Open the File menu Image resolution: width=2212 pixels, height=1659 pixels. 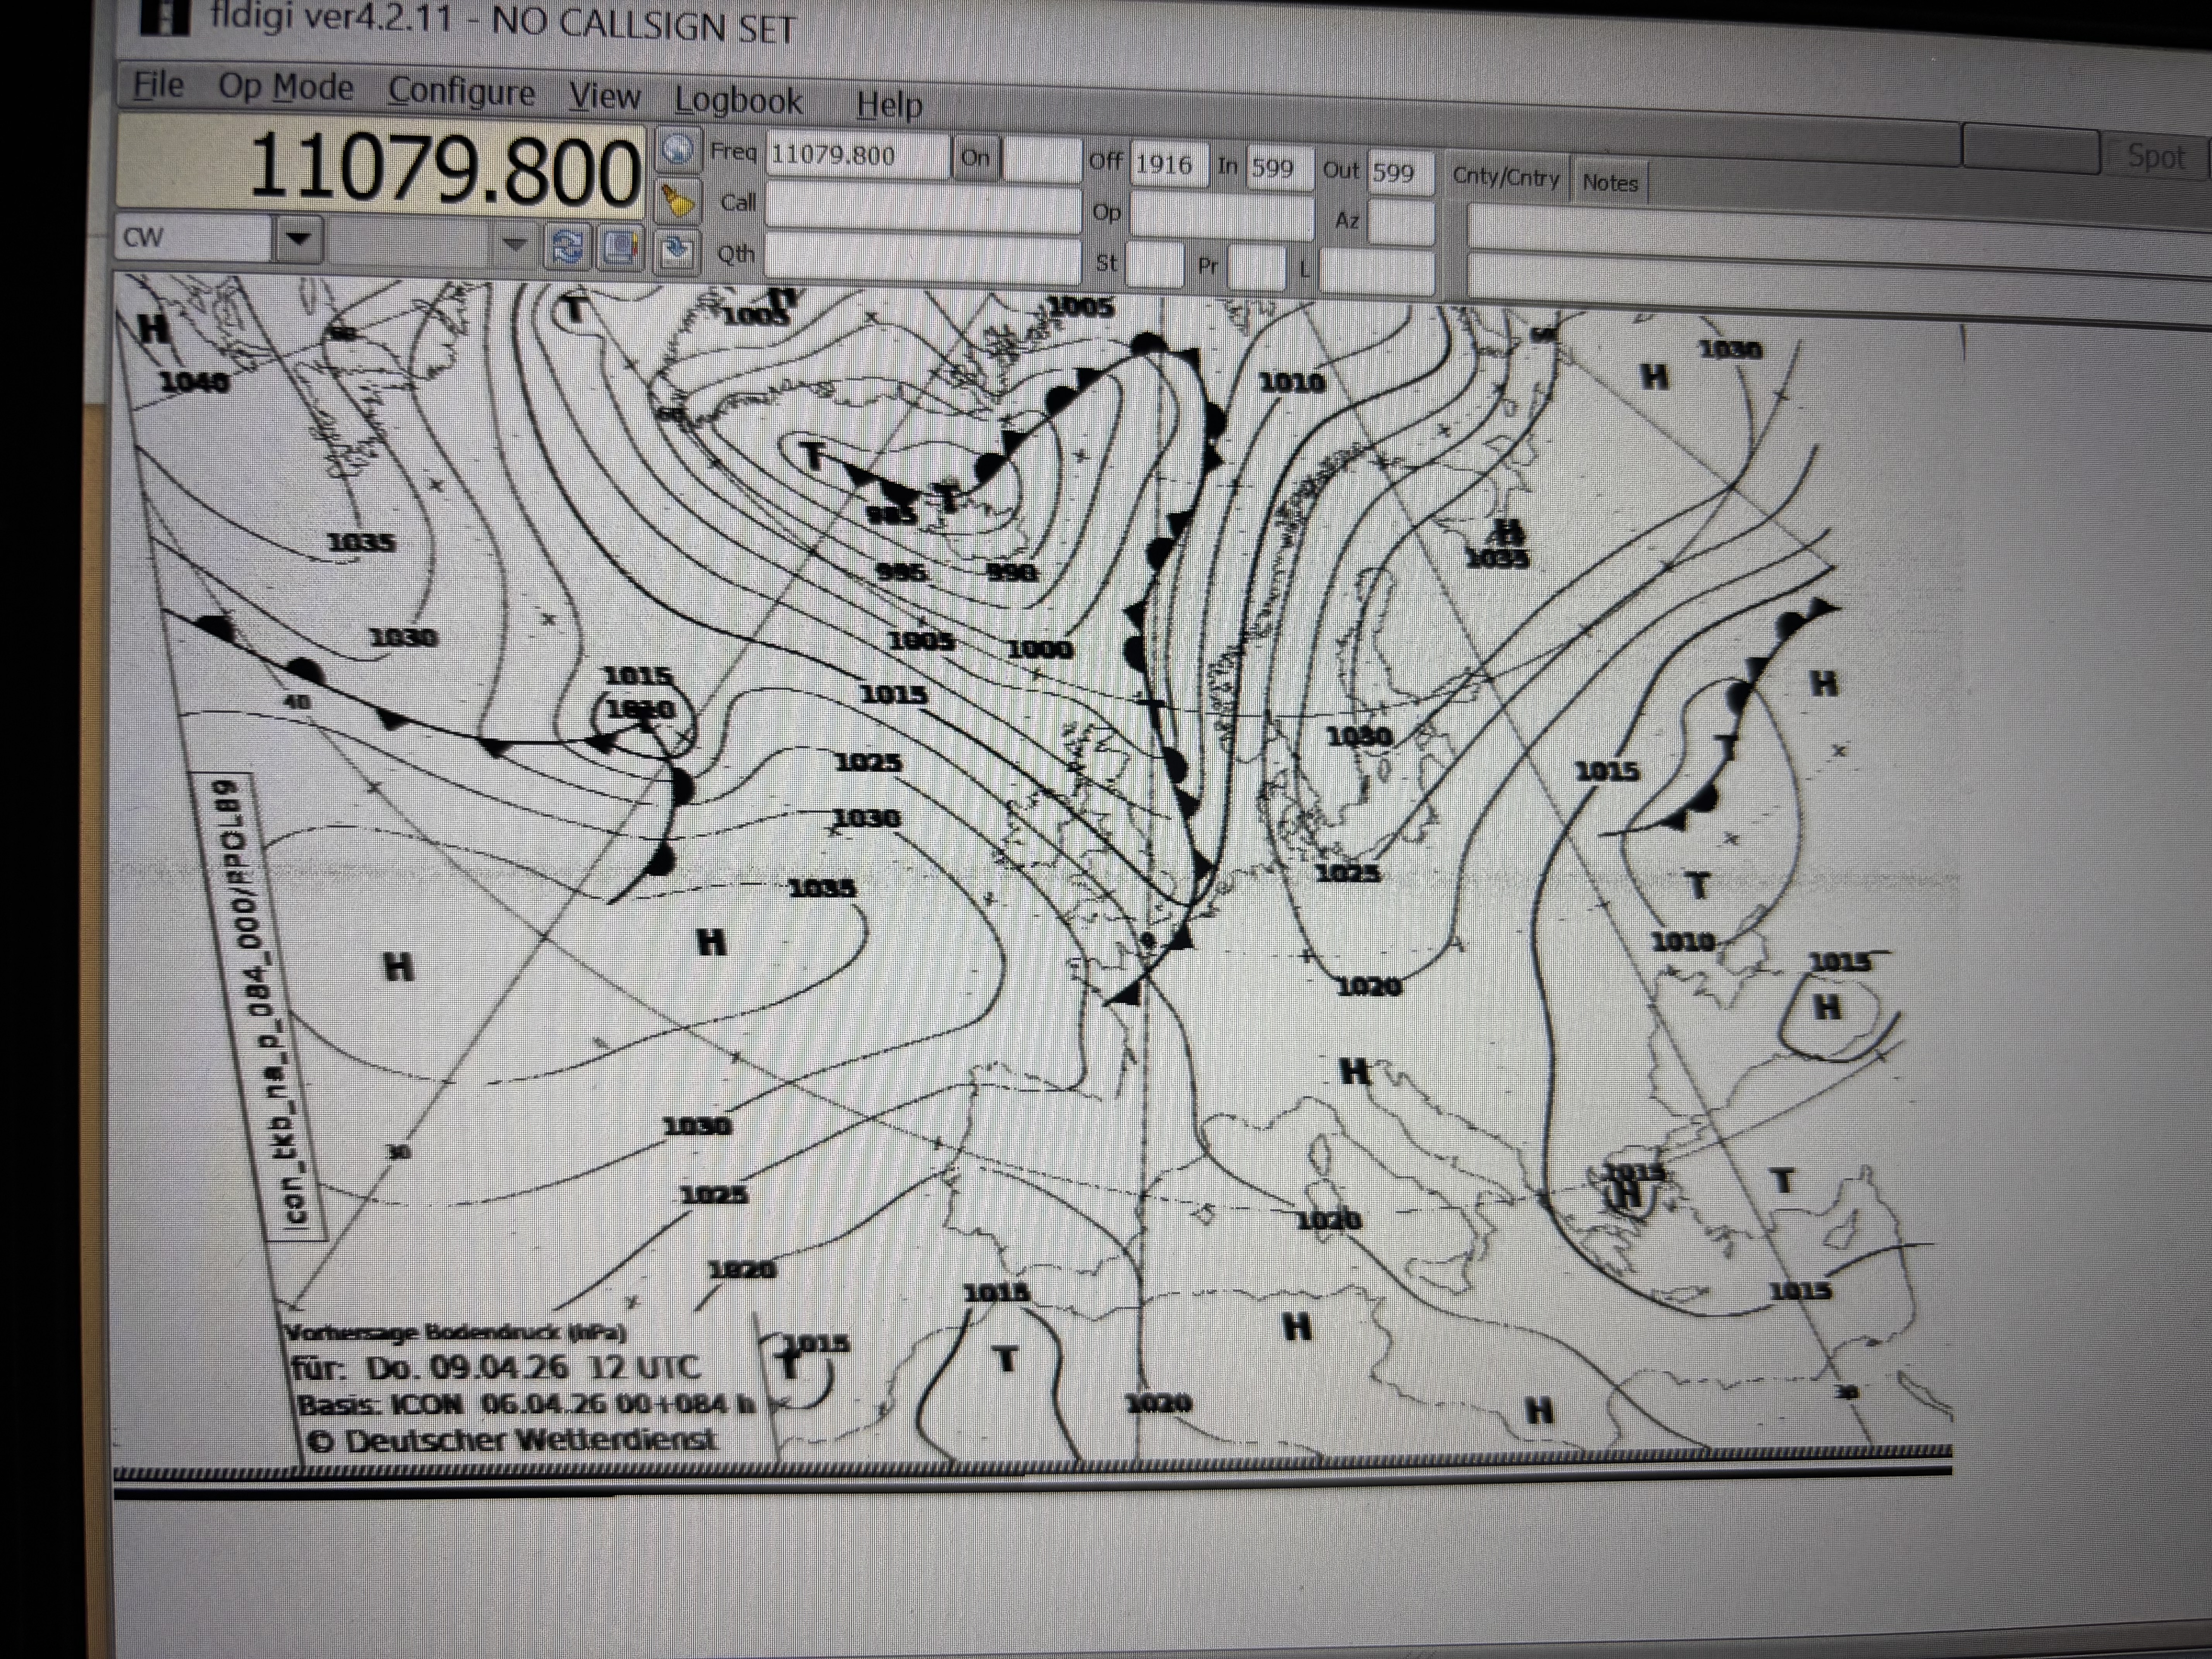pos(158,85)
